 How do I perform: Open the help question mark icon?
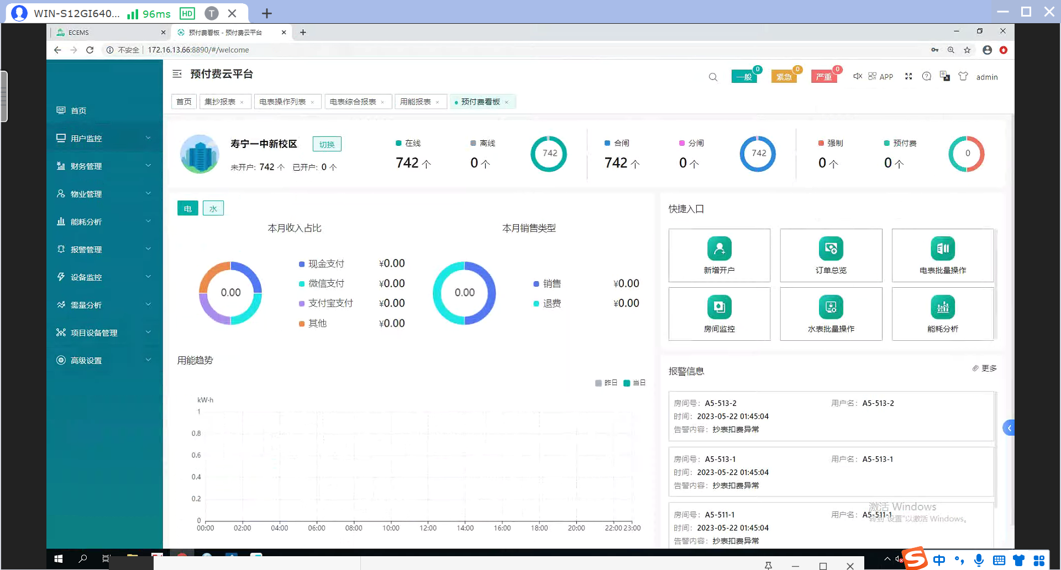click(927, 76)
